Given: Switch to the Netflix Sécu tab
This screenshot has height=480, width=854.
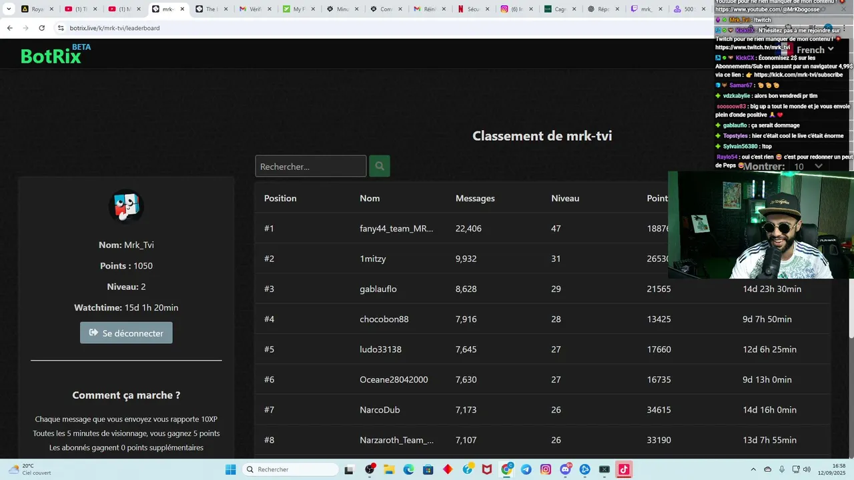Looking at the screenshot, I should pyautogui.click(x=473, y=9).
